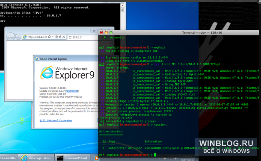Viewport: 261px width, 161px height.
Task: Click 'Redirecting to tqklz.html' line
Action: (184, 74)
